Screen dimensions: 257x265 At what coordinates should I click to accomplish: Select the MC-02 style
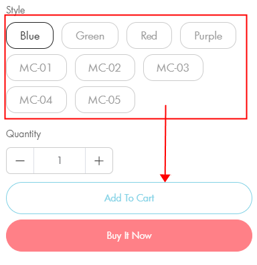tap(105, 68)
